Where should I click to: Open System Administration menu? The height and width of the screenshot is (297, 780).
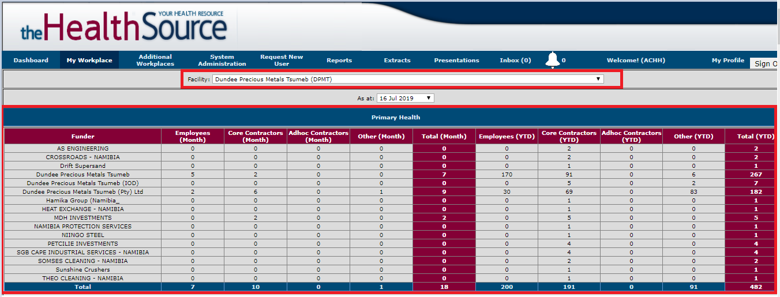coord(222,60)
